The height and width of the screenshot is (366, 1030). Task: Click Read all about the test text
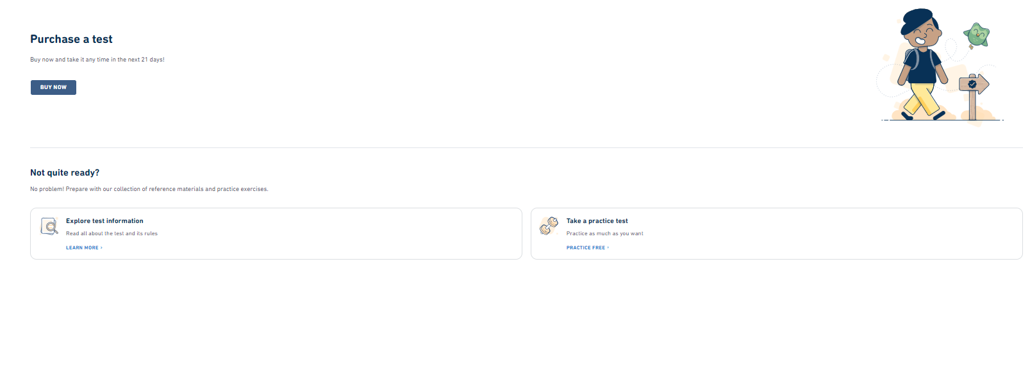pyautogui.click(x=112, y=233)
